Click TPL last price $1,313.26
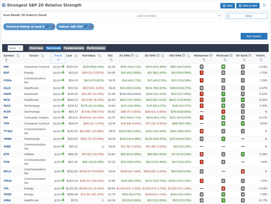 72,188
